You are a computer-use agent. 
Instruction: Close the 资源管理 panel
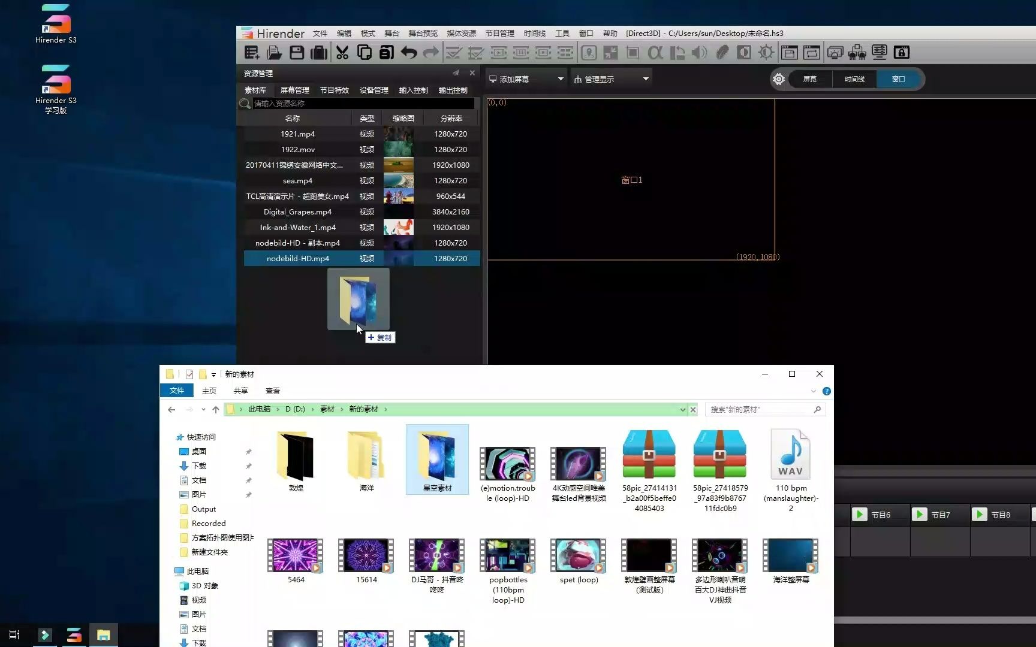pos(472,73)
